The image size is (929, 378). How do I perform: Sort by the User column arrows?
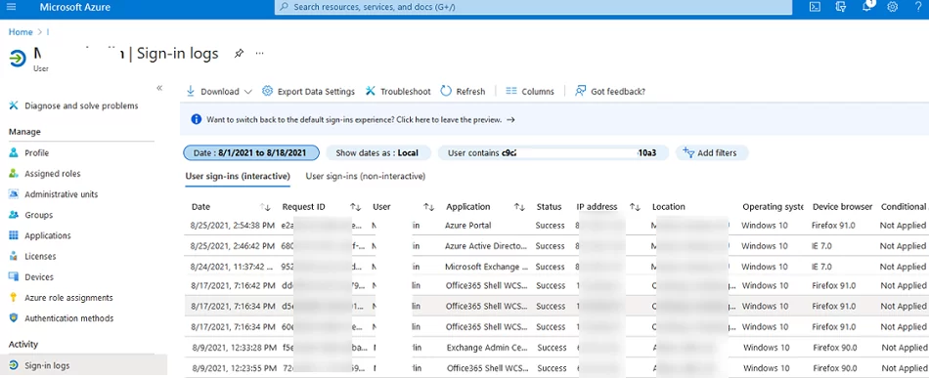429,207
